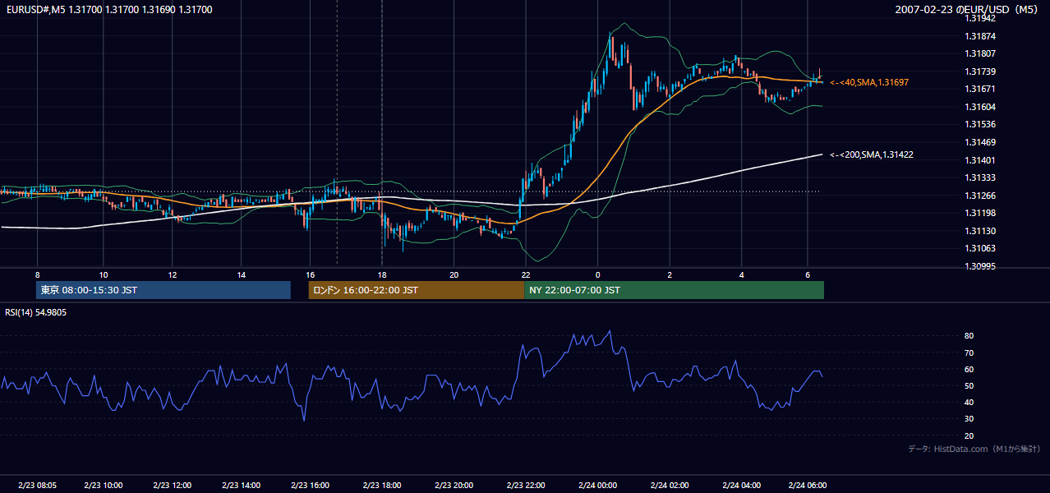Click the 2/23 18:00 time label
Screen dimensions: 1050x493
[x=382, y=485]
